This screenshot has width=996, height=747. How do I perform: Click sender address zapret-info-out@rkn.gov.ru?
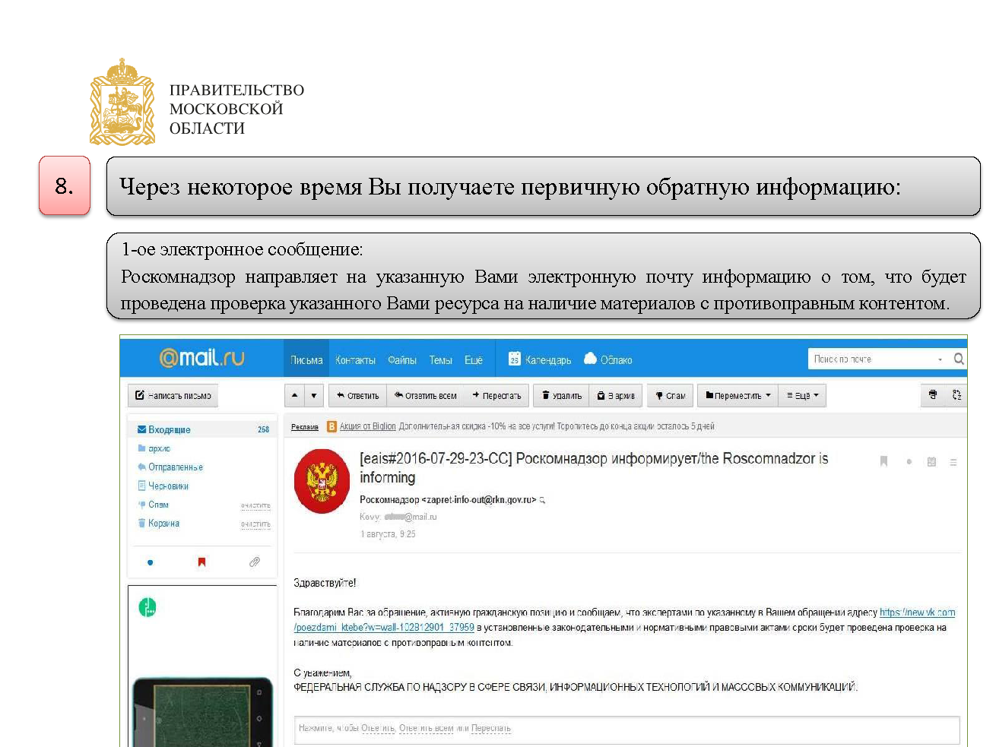(x=481, y=499)
